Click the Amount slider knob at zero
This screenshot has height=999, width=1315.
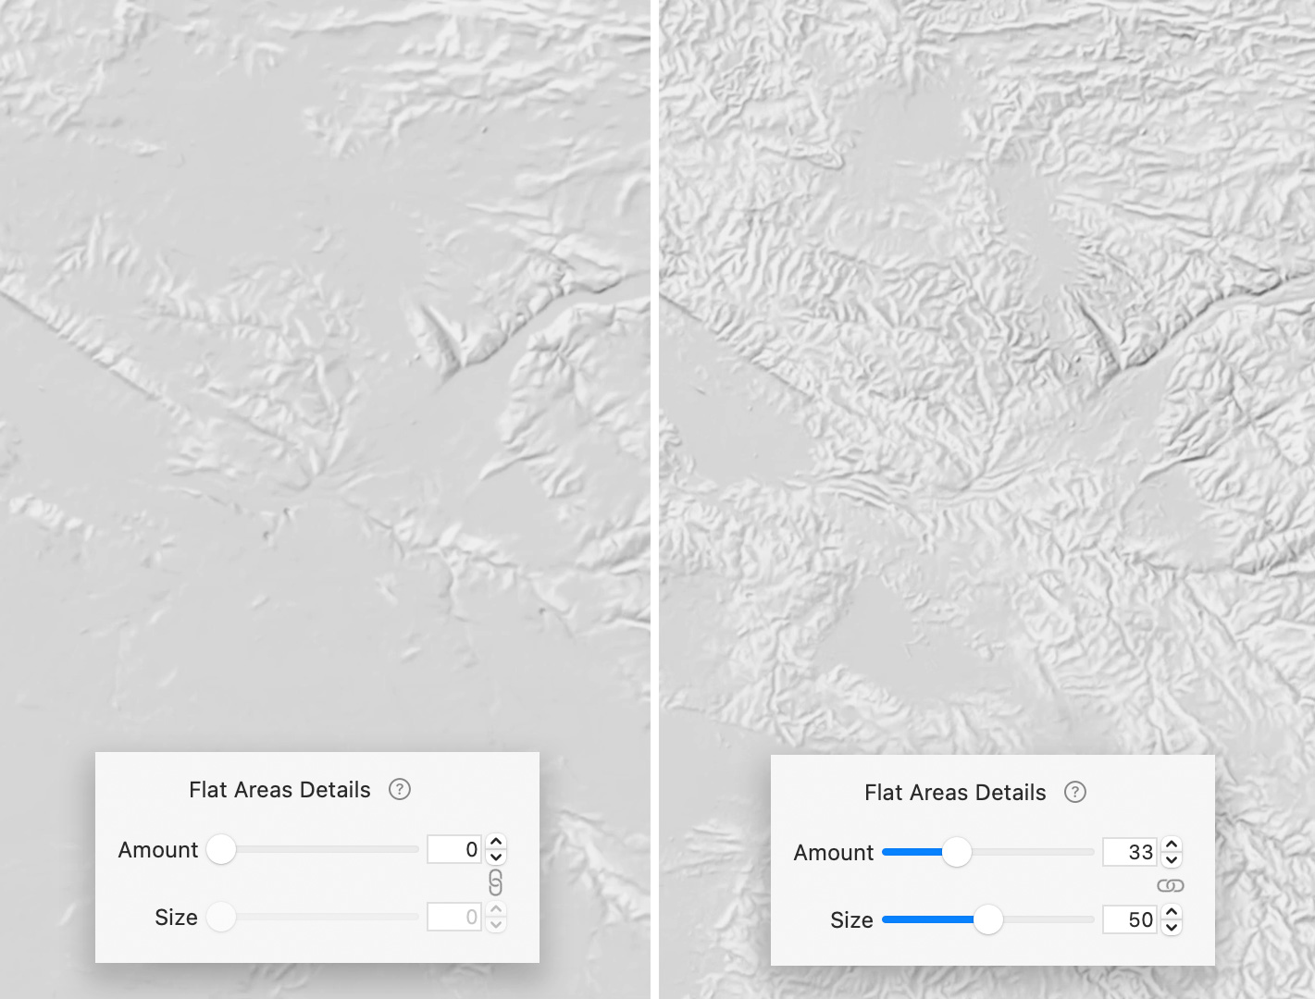click(221, 849)
